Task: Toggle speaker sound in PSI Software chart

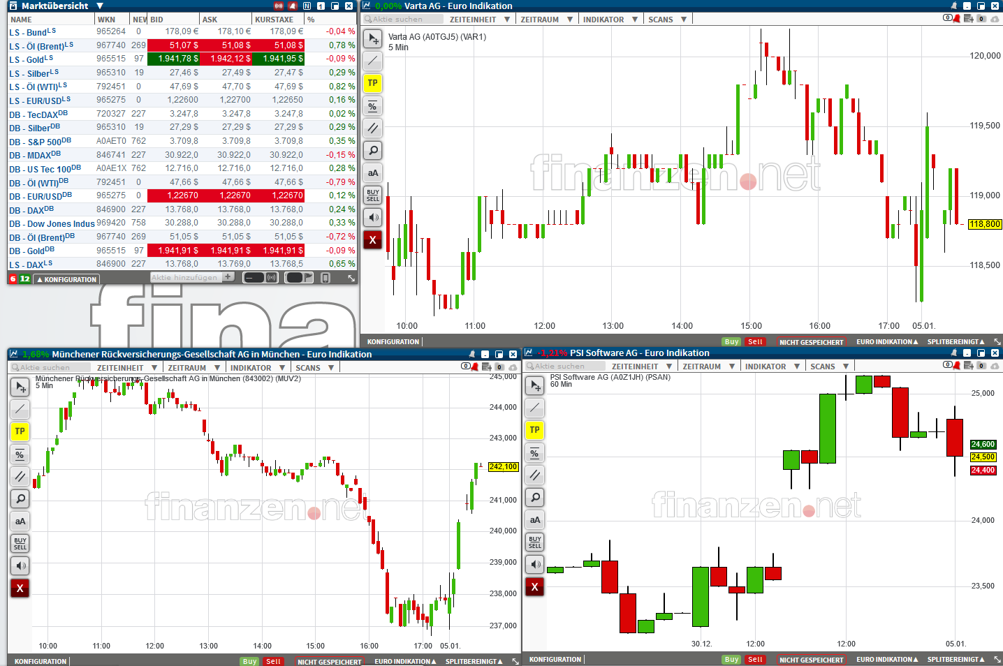Action: pos(535,565)
